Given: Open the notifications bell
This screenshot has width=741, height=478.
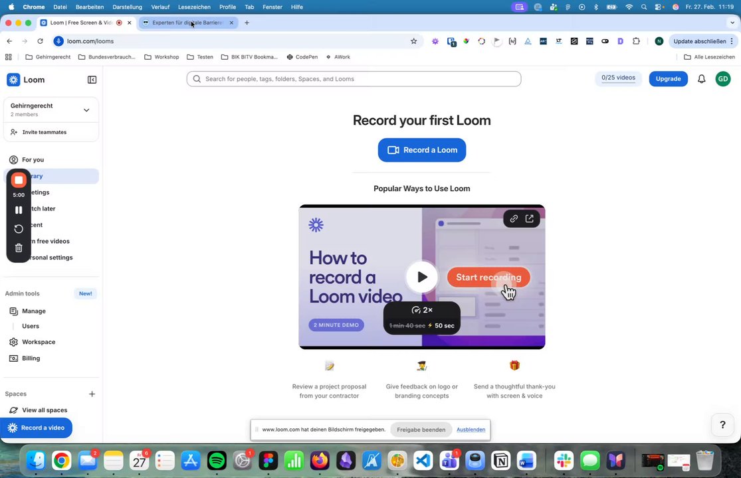Looking at the screenshot, I should 701,79.
